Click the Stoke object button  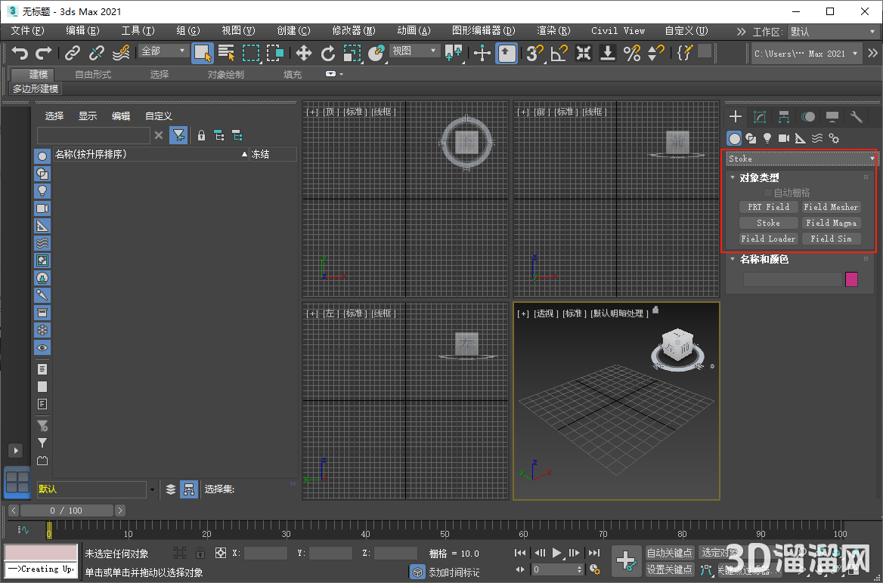coord(768,223)
